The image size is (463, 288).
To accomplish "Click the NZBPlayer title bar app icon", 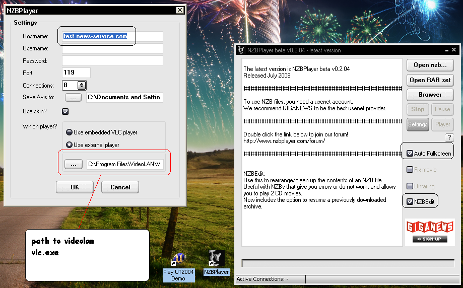I will [x=241, y=50].
